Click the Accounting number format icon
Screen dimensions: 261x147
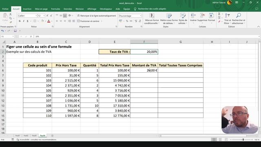pyautogui.click(x=121, y=21)
